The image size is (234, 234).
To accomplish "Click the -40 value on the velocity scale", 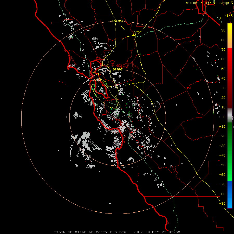I will click(222, 155).
